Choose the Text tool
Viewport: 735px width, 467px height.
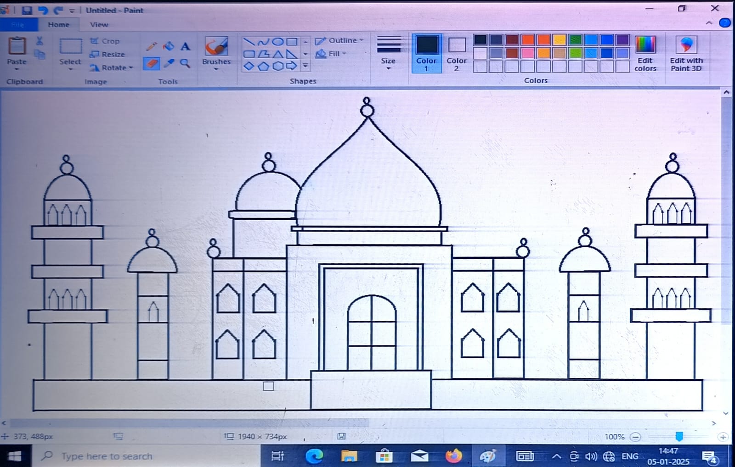[x=185, y=46]
